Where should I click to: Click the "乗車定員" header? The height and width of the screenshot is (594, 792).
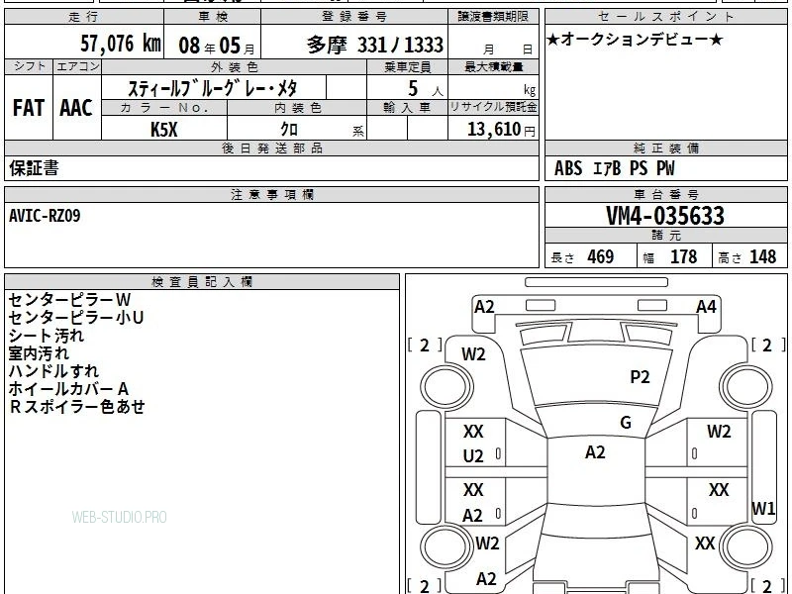point(407,67)
